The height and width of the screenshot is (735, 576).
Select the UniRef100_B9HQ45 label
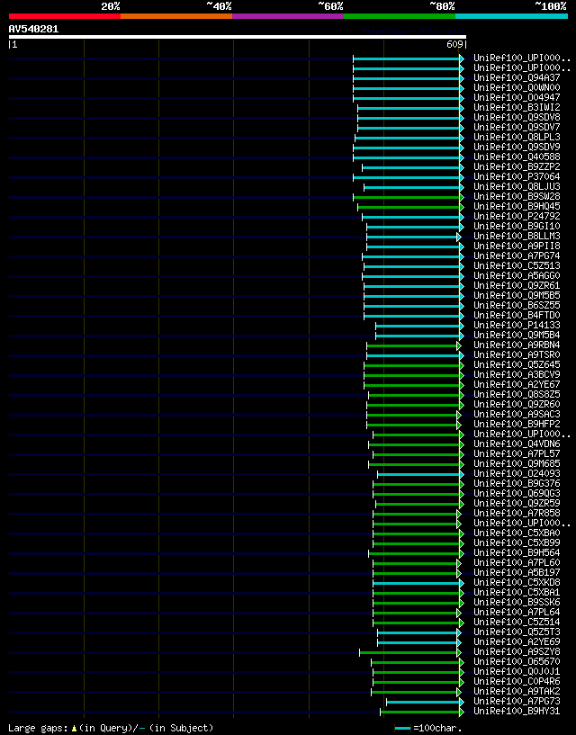[x=517, y=206]
